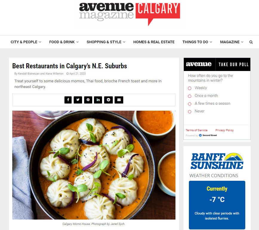Expand the City & People menu
The image size is (259, 230).
click(x=26, y=42)
